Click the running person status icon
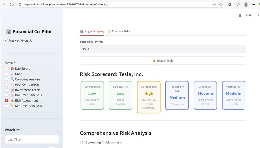 [x=240, y=15]
